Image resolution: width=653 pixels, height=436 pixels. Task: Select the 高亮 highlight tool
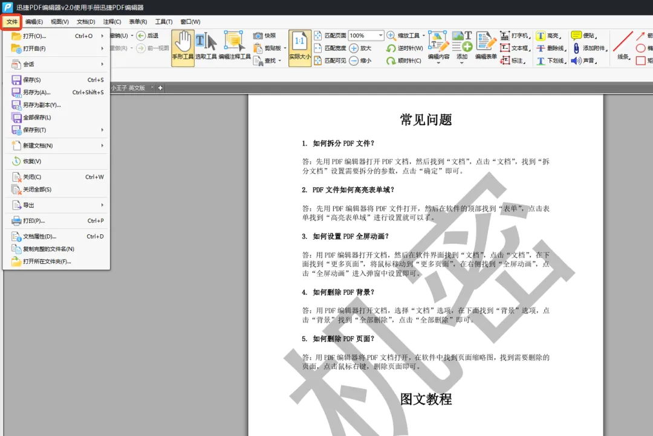coord(548,36)
